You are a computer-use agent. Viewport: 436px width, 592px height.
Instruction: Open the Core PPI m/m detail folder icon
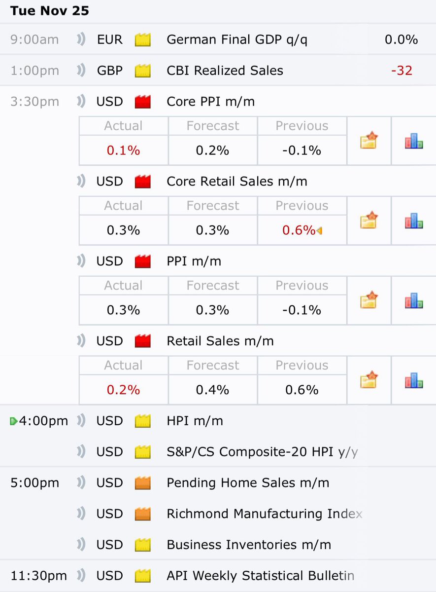pyautogui.click(x=369, y=140)
